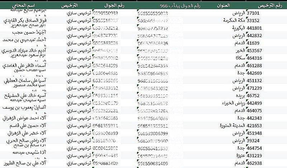This screenshot has height=168, width=287.
Task: Click mobile number cell 0561355911
Action: (x=105, y=126)
